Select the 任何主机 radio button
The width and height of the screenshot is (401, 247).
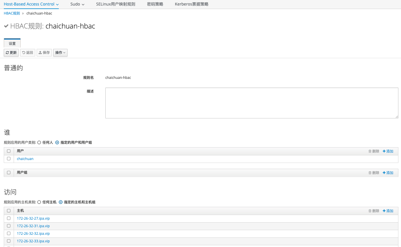pos(39,202)
